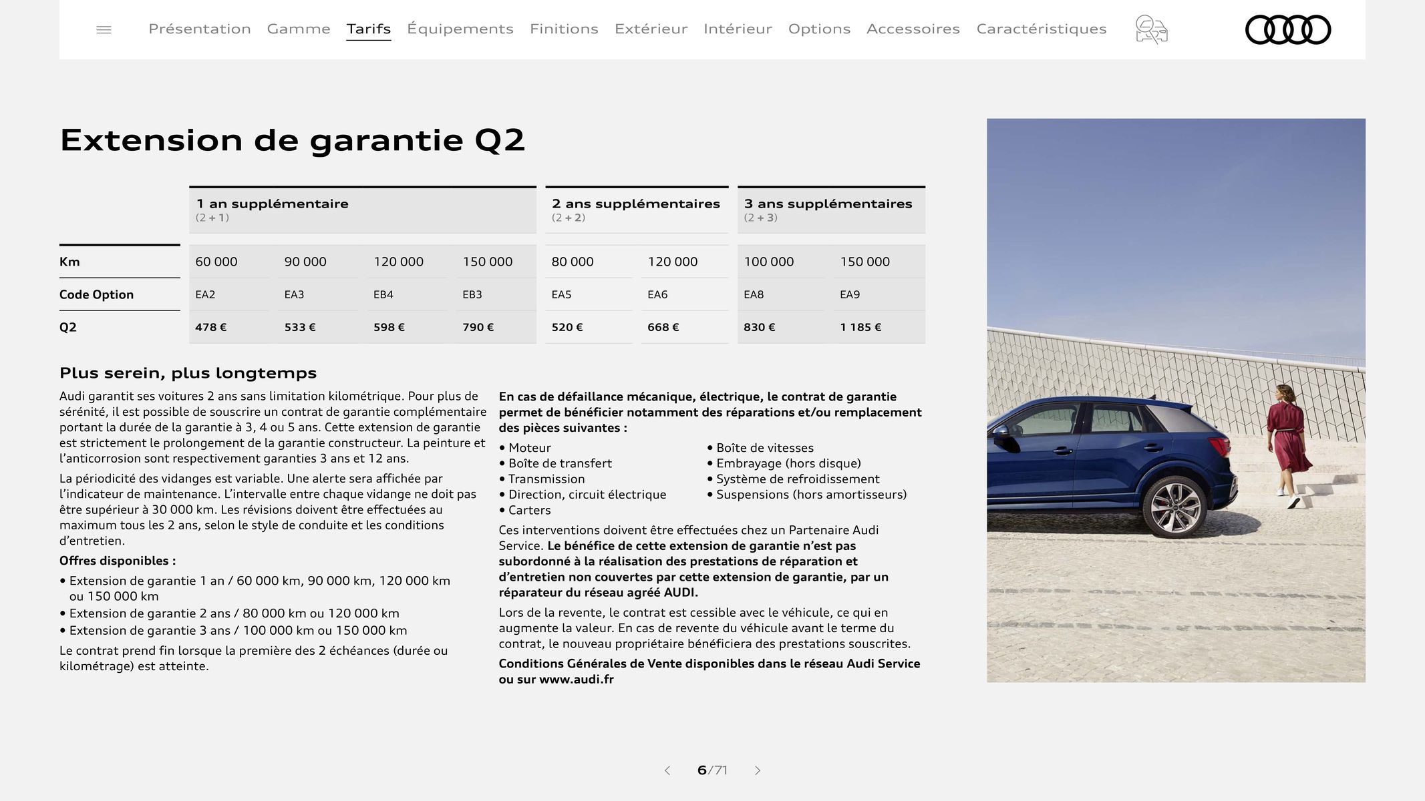Open the Caractéristiques tab
Viewport: 1425px width, 801px height.
pyautogui.click(x=1042, y=29)
